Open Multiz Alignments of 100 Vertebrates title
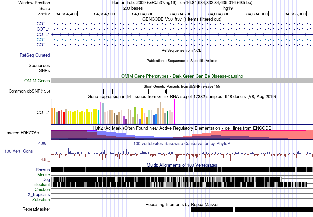Image resolution: width=313 pixels, height=217 pixels. click(182, 165)
